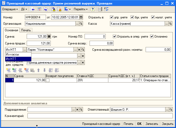
Task: Click the Сумма возвр. input field
Action: [x=101, y=43]
